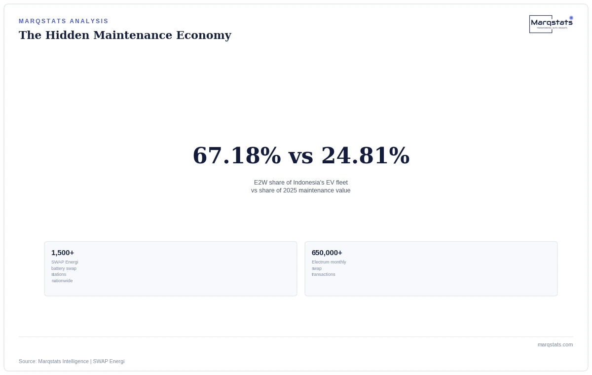Click the 'Source: Marqstats Intelligence' footnote
The image size is (592, 375).
54,361
